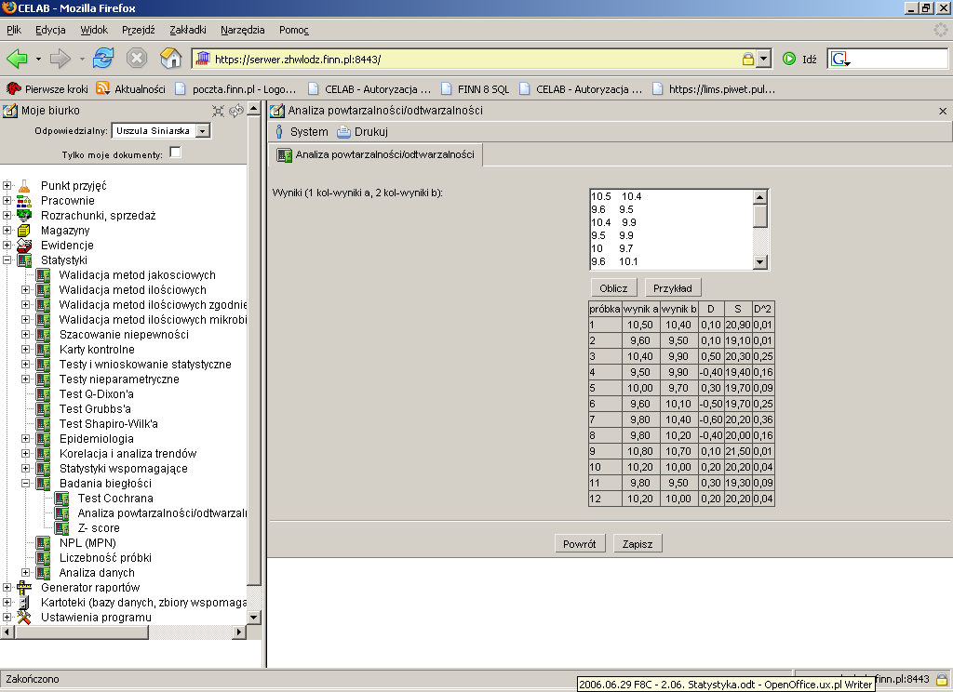Select Liczebność próbki tree item
The image size is (953, 692).
(105, 558)
